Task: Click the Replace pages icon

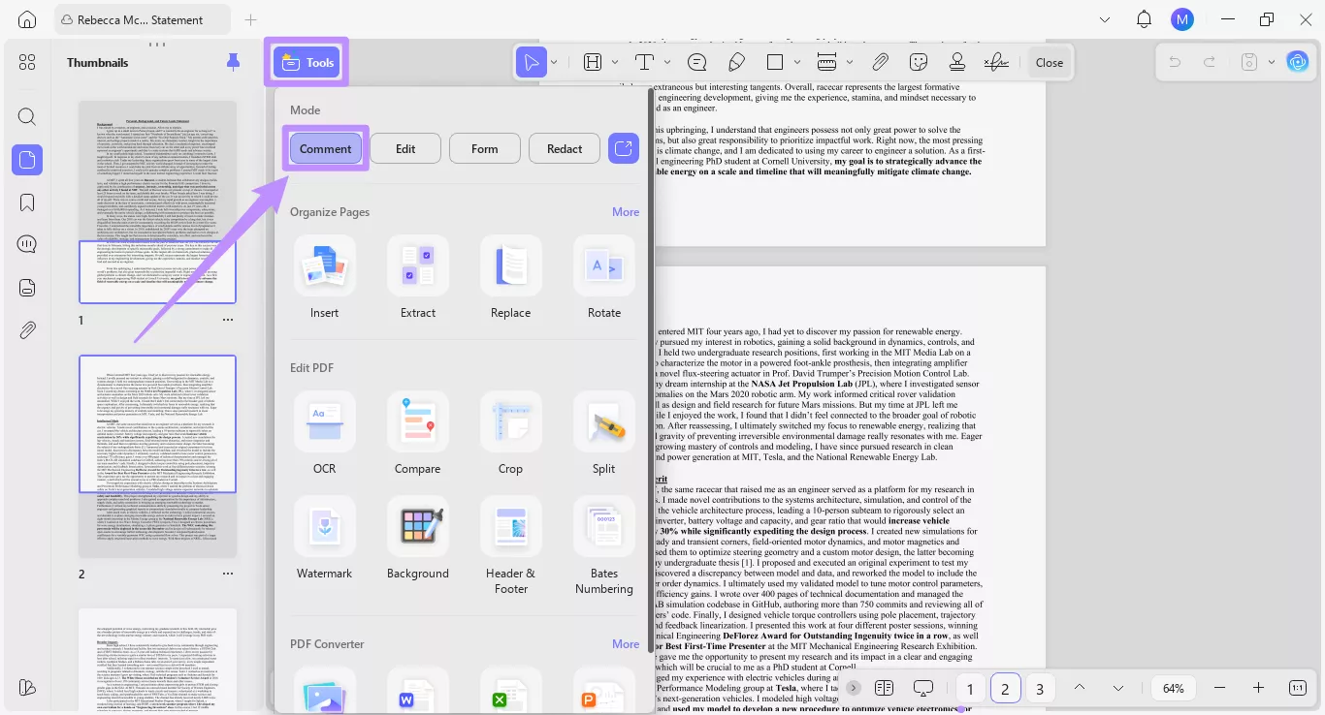Action: click(x=511, y=265)
